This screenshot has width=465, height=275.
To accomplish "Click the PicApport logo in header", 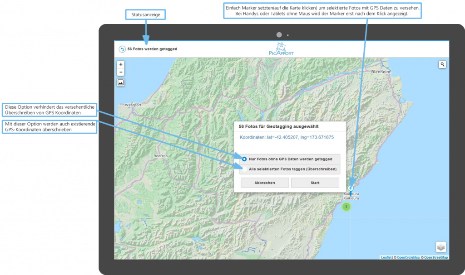I will tap(281, 49).
